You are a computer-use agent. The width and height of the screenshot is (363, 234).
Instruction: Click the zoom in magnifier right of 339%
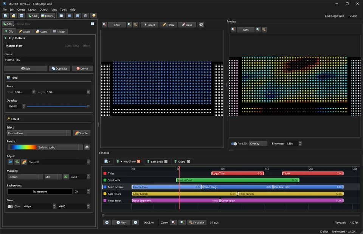[x=129, y=25]
